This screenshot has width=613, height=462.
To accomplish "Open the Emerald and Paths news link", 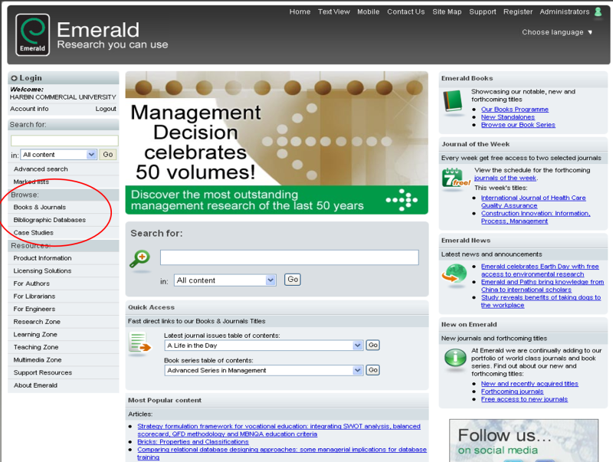I will [543, 286].
